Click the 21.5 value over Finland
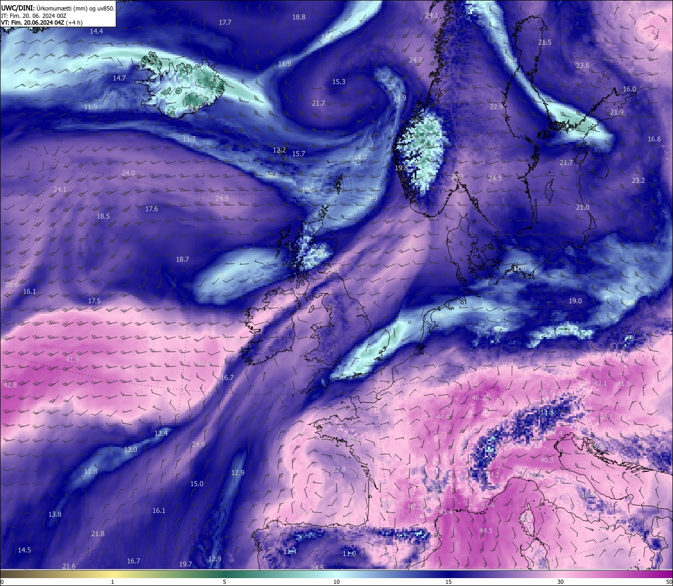Image resolution: width=673 pixels, height=586 pixels. coord(545,42)
